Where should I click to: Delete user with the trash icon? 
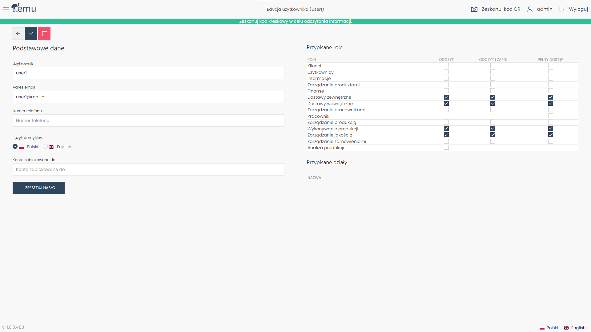pyautogui.click(x=44, y=34)
